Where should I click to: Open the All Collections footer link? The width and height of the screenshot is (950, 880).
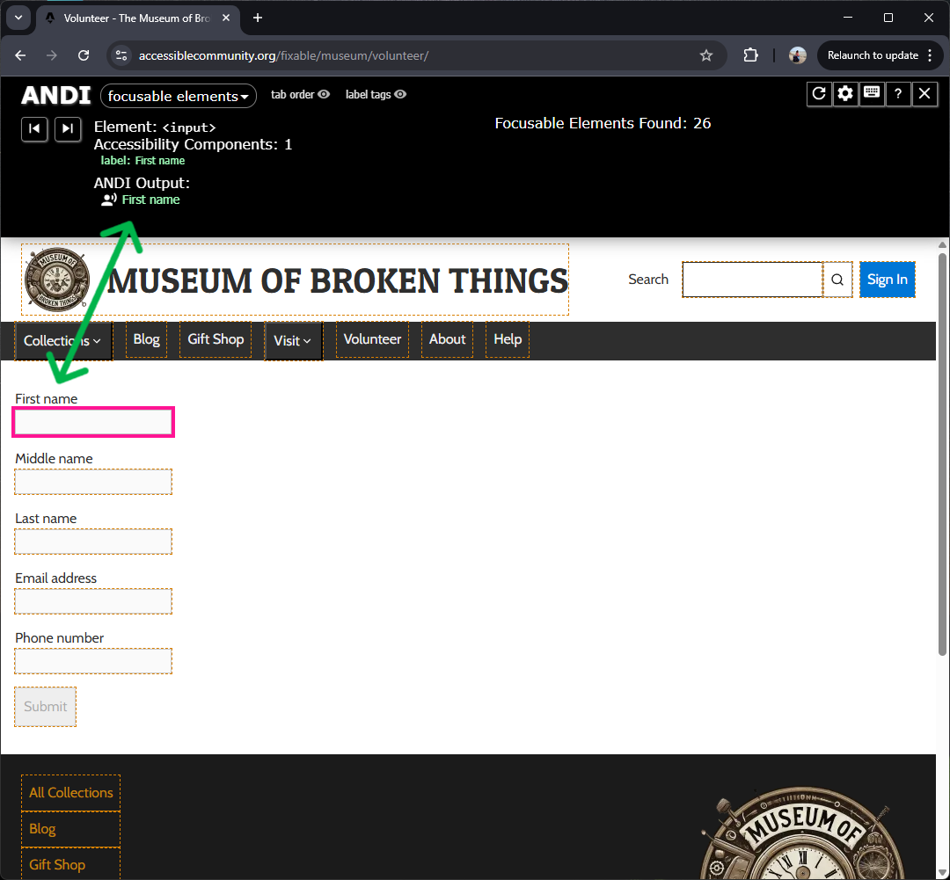71,792
